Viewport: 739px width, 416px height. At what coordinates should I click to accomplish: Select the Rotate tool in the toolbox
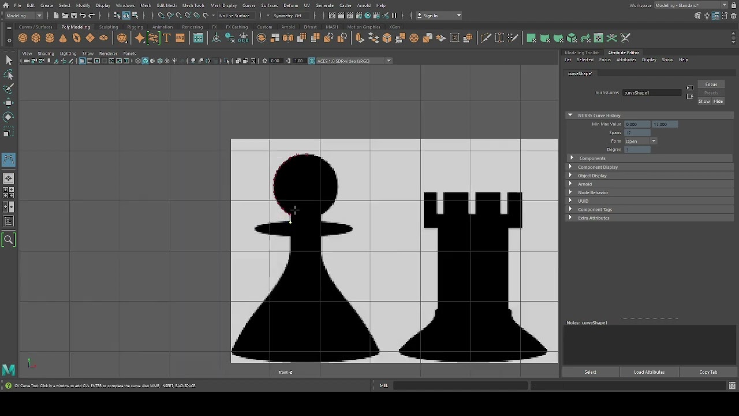(9, 117)
